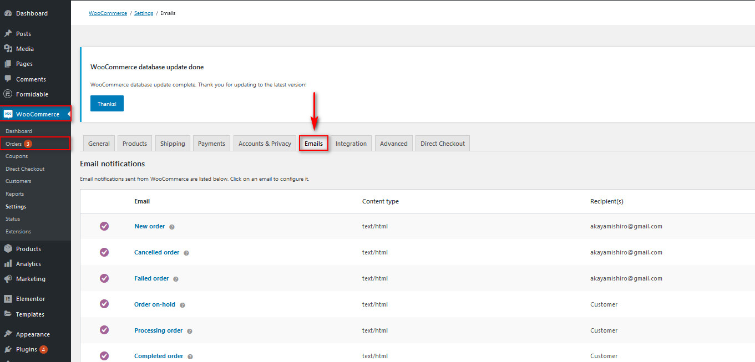Click the Posts pushpin icon

point(8,34)
